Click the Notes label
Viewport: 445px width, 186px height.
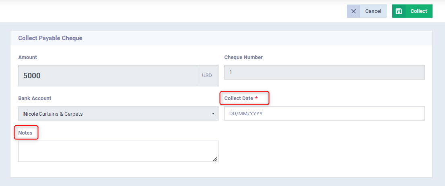(25, 133)
